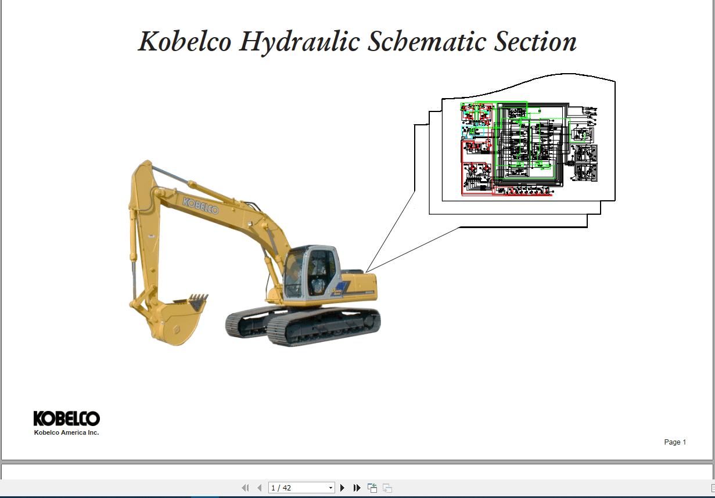
Task: Click the Kobelco America Inc. text
Action: [66, 432]
